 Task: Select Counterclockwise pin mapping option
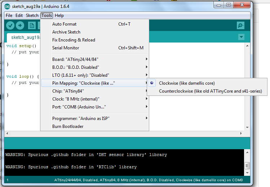pyautogui.click(x=207, y=91)
